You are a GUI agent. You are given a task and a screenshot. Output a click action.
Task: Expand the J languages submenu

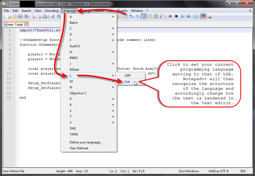(x=92, y=64)
